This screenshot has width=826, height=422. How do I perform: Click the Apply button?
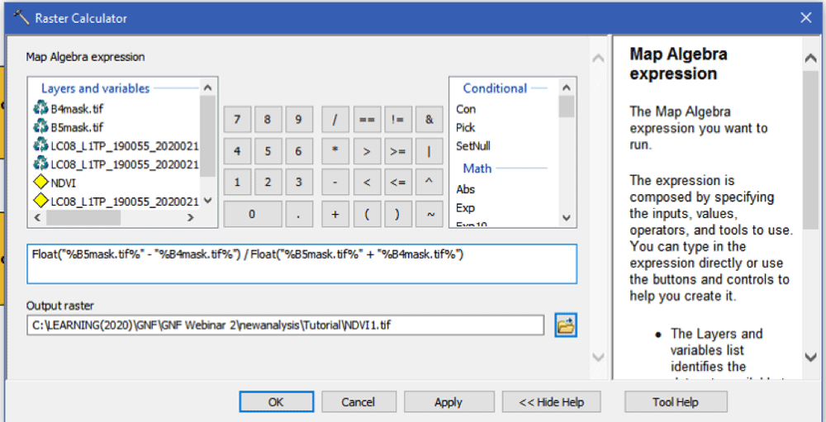tap(449, 402)
